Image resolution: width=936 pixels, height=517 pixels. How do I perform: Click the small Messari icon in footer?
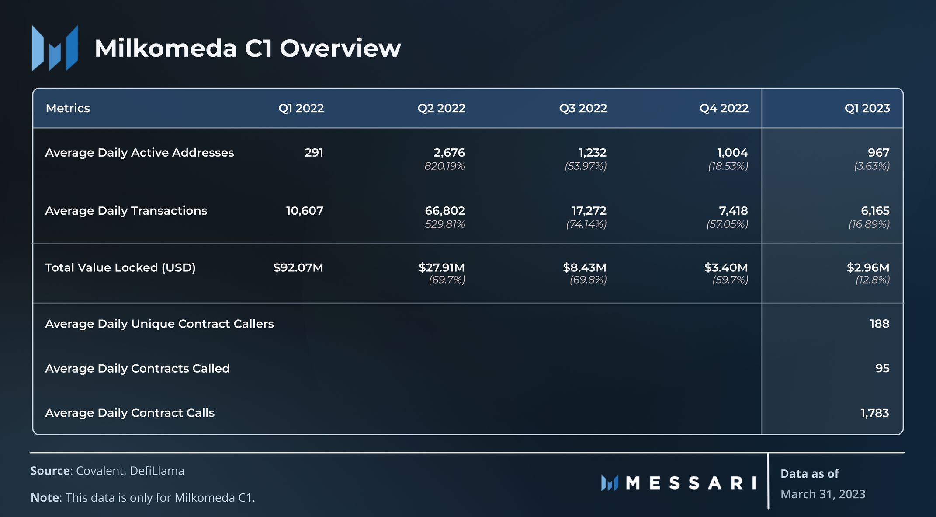(610, 483)
